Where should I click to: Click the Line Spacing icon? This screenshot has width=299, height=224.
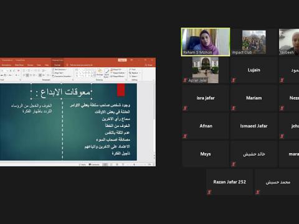(43, 70)
